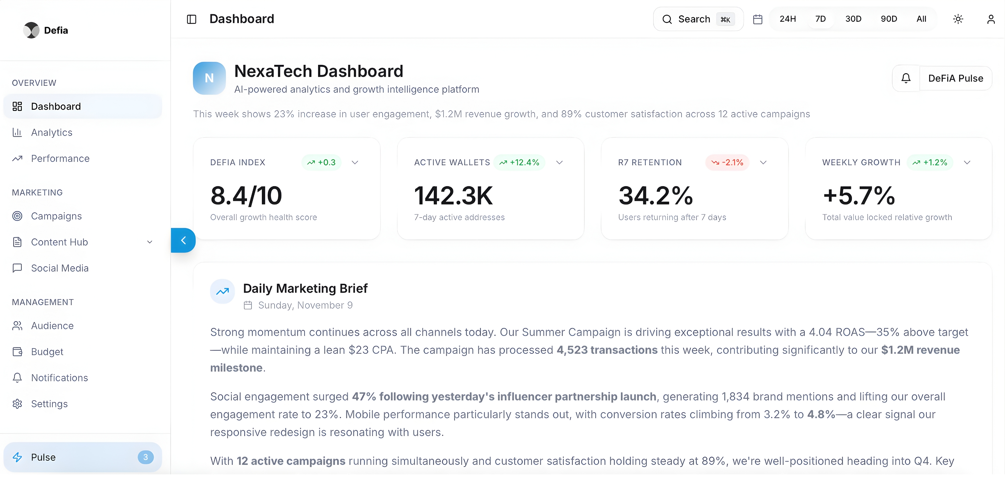The image size is (1005, 488).
Task: Toggle the light/dark theme sun icon
Action: (958, 19)
